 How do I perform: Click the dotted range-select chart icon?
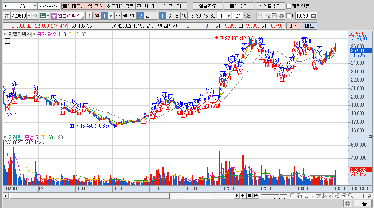[305, 196]
